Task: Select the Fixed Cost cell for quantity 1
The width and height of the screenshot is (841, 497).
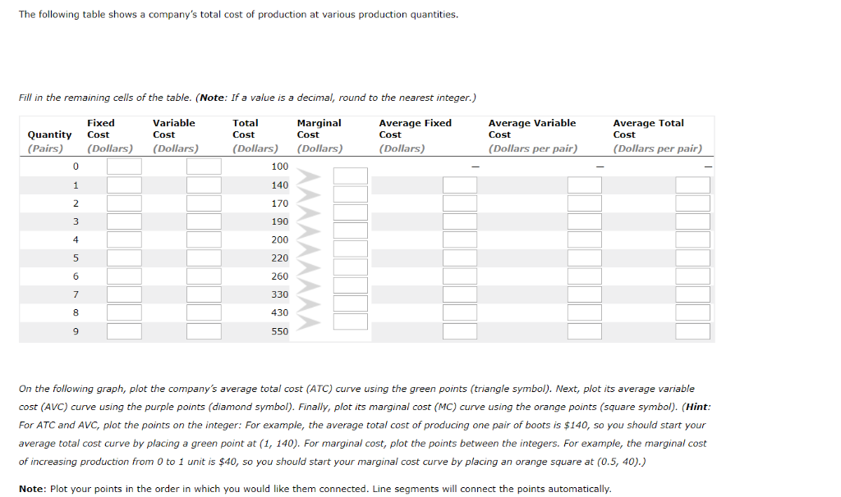Action: coord(124,185)
